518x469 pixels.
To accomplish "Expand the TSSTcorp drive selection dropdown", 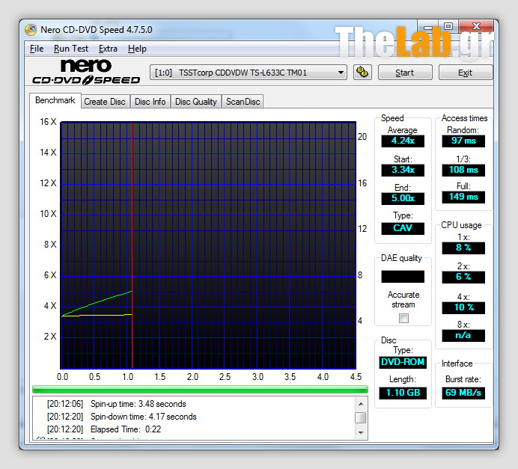I will (x=249, y=73).
